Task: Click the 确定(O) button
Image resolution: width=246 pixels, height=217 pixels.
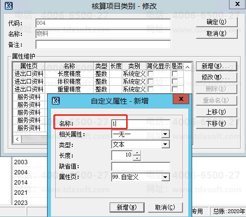Action: coord(217,22)
